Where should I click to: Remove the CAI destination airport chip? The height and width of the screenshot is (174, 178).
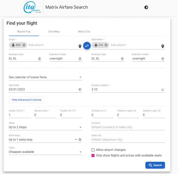point(106,45)
